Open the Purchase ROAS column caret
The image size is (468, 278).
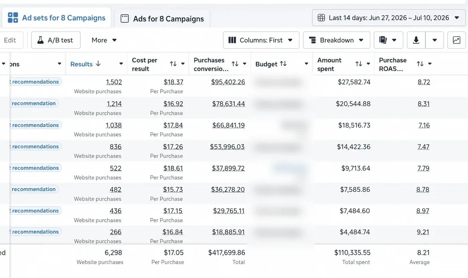click(430, 64)
